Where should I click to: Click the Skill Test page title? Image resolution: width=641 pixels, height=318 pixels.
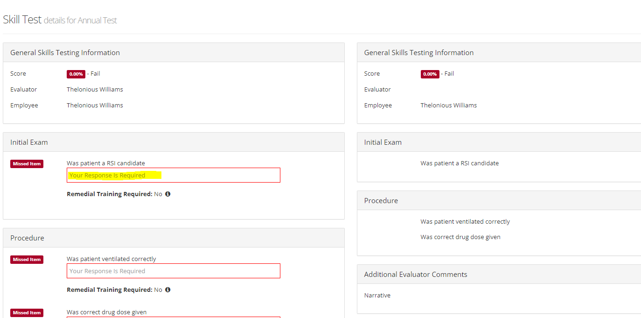point(22,20)
